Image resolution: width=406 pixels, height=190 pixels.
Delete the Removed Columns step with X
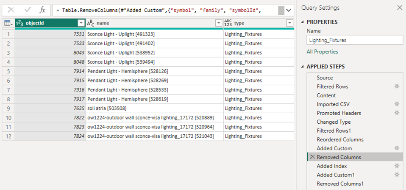pos(312,157)
